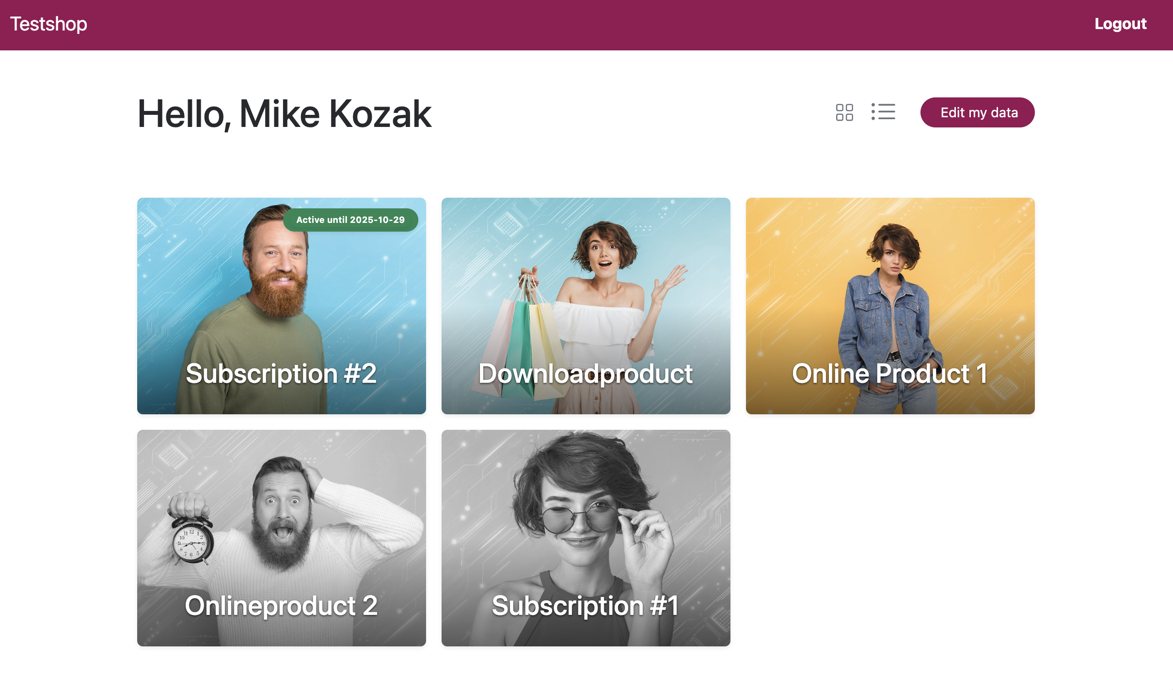Open the Subscription #2 card title
Screen dimensions: 1173x690
pos(281,374)
